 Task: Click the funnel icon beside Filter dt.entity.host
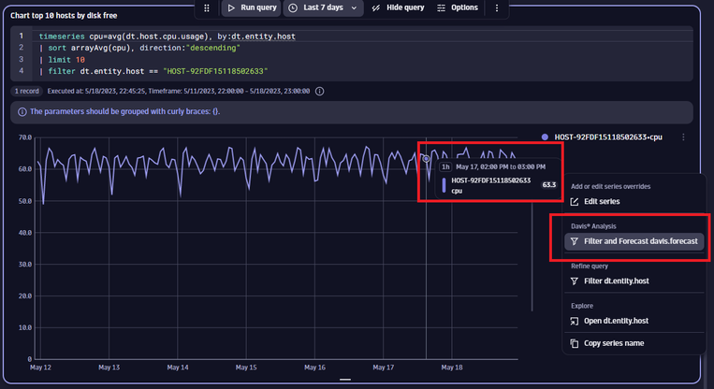click(x=575, y=281)
